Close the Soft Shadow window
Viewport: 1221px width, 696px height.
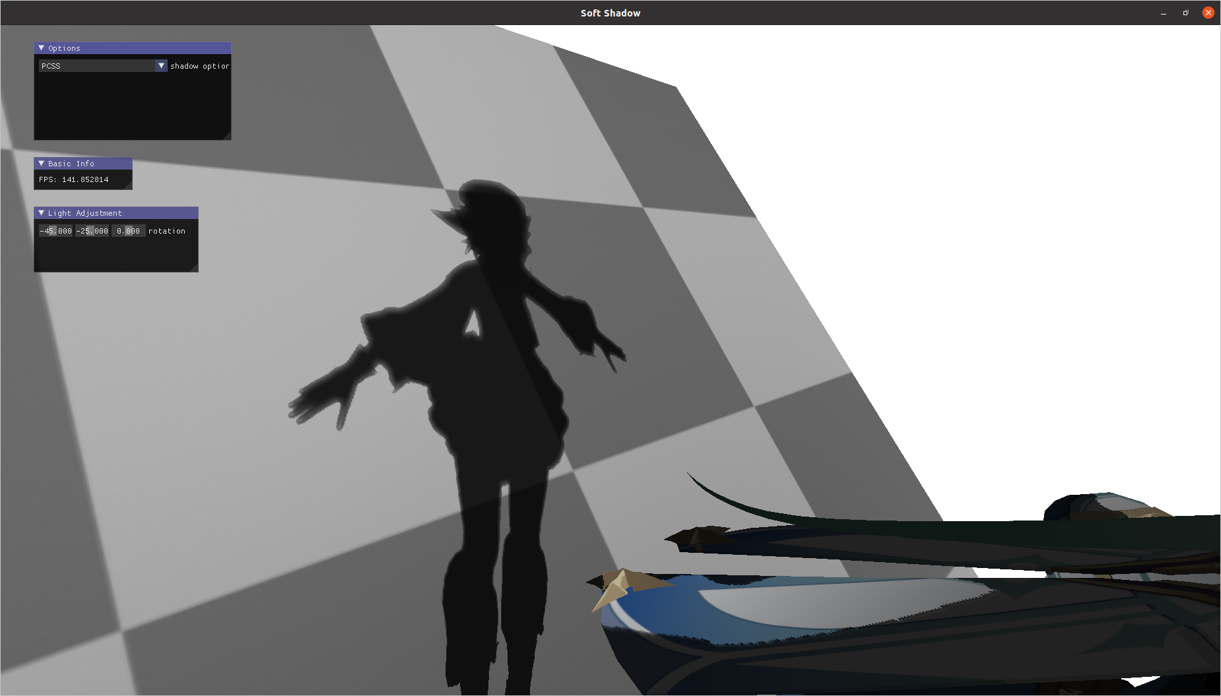(x=1208, y=13)
